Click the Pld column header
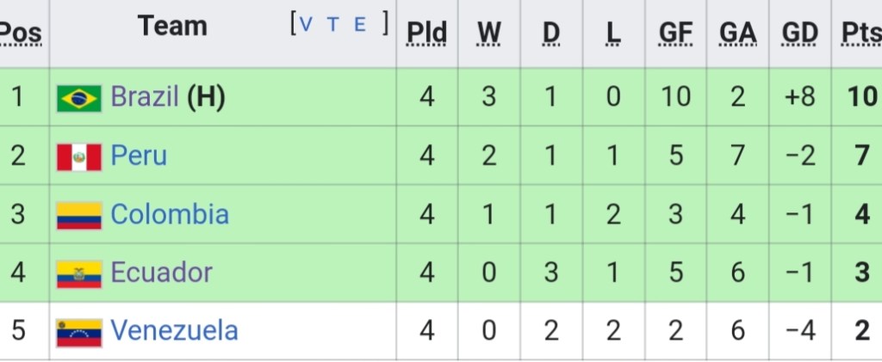Image resolution: width=882 pixels, height=362 pixels. tap(426, 33)
